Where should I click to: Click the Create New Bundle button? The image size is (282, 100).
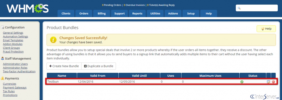(x=64, y=66)
